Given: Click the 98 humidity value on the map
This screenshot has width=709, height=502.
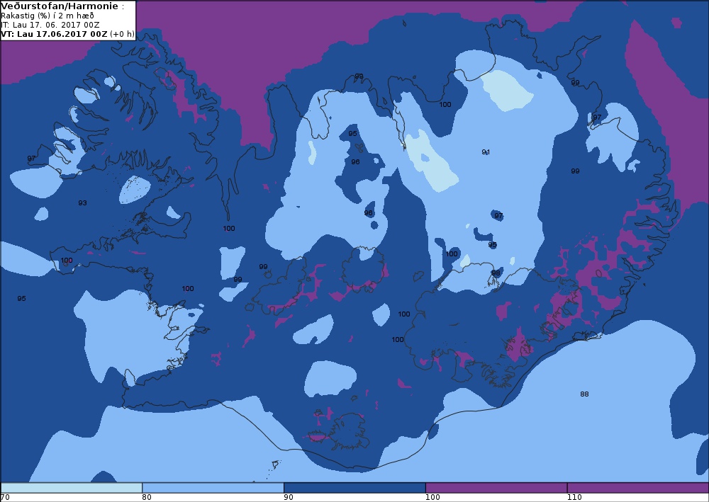Looking at the screenshot, I should [496, 273].
